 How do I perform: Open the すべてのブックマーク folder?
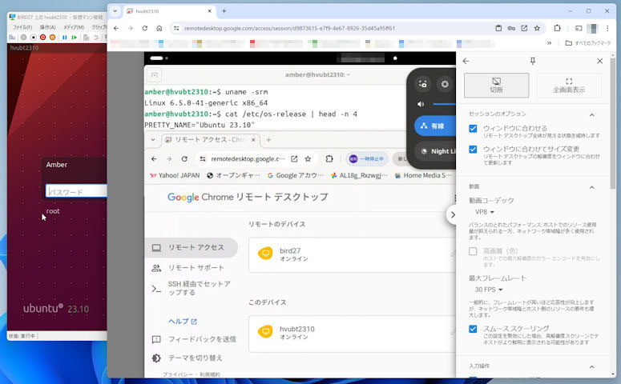point(588,43)
